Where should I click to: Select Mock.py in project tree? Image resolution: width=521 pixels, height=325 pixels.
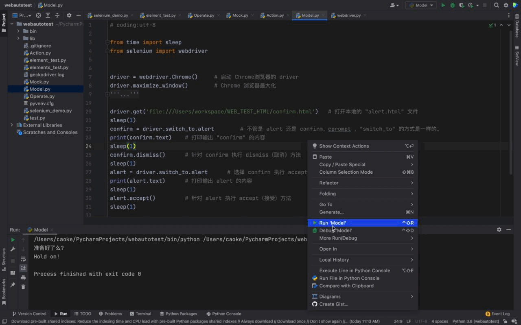point(39,82)
